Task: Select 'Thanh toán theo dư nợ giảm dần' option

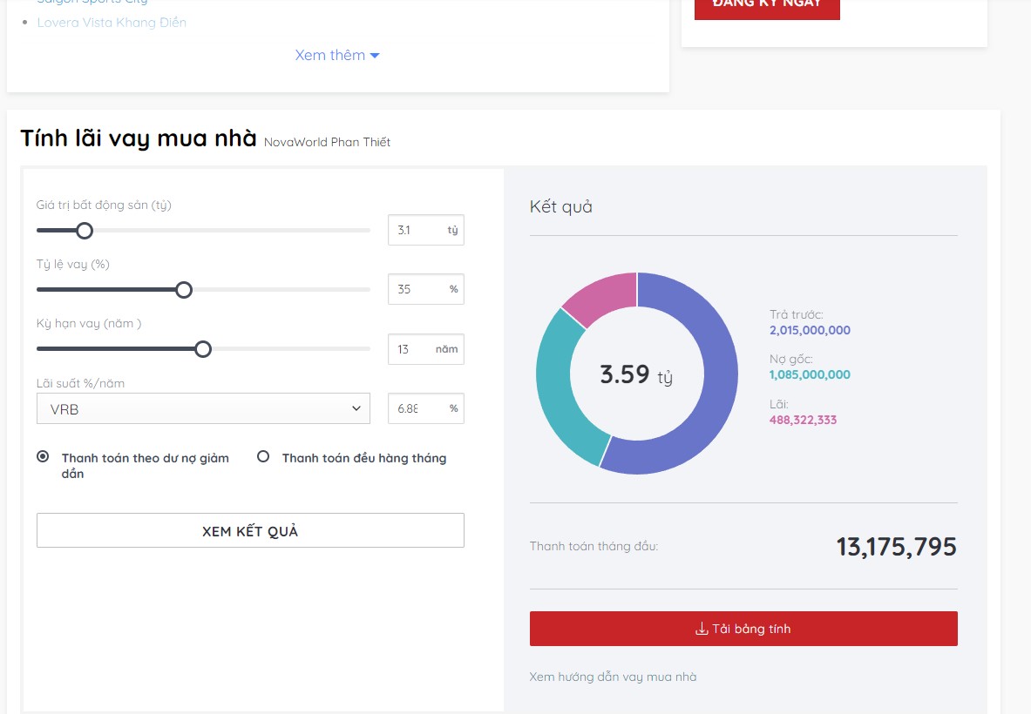Action: pos(40,457)
